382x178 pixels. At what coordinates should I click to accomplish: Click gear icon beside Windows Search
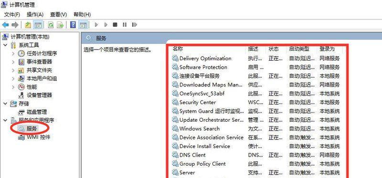[175, 128]
